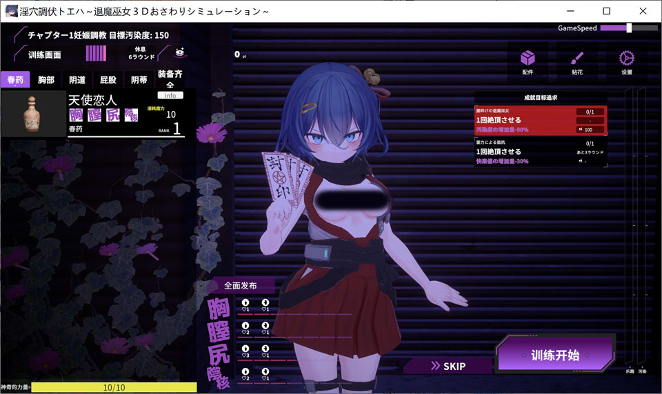The height and width of the screenshot is (394, 662).
Task: Click the second hand icon in the bottom stat row
Action: coord(265,372)
